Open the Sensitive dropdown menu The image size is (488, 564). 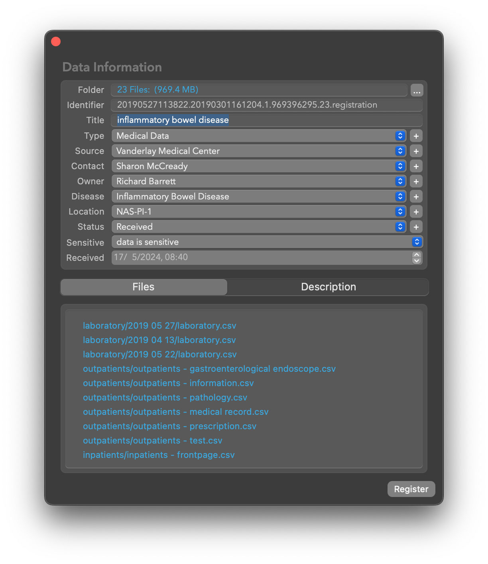(x=266, y=242)
